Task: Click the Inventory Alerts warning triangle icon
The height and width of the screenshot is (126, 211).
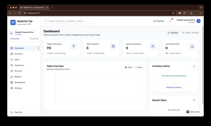Action: coord(194,66)
